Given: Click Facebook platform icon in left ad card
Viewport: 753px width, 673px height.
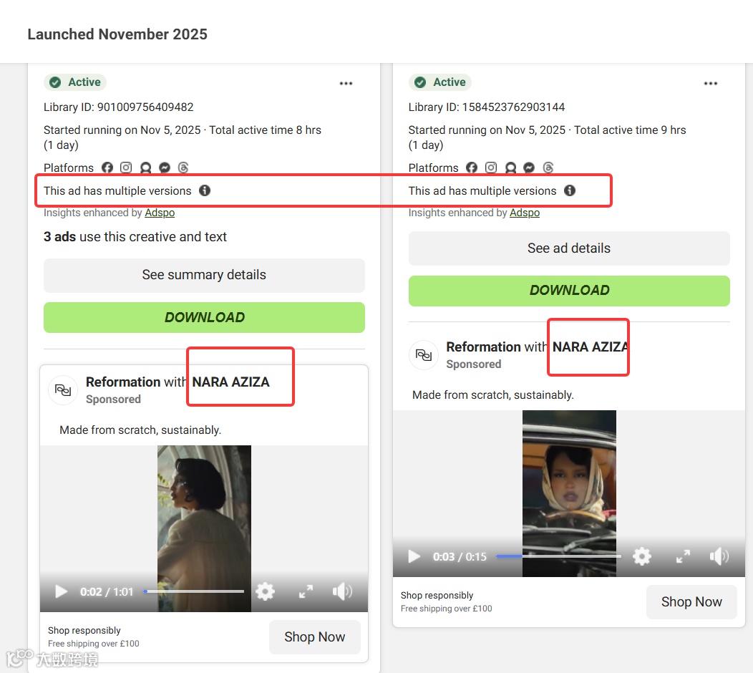Looking at the screenshot, I should [x=107, y=167].
